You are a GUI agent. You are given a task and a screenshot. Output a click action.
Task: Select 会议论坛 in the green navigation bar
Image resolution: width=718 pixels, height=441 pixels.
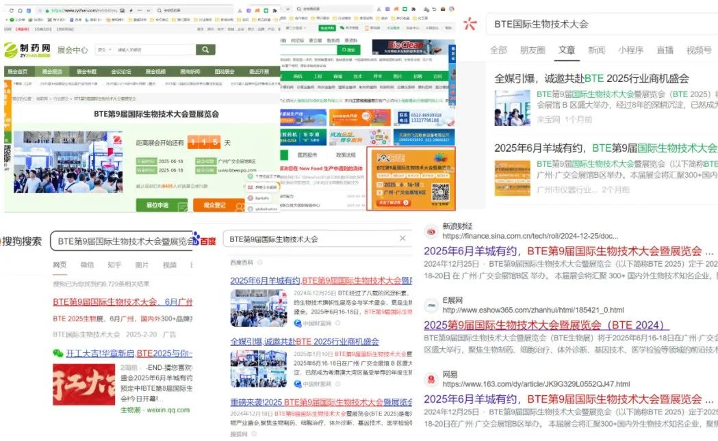coord(121,71)
